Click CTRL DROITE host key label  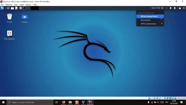click(181, 98)
